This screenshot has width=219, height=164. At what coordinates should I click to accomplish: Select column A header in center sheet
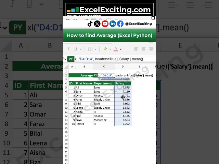point(72,67)
